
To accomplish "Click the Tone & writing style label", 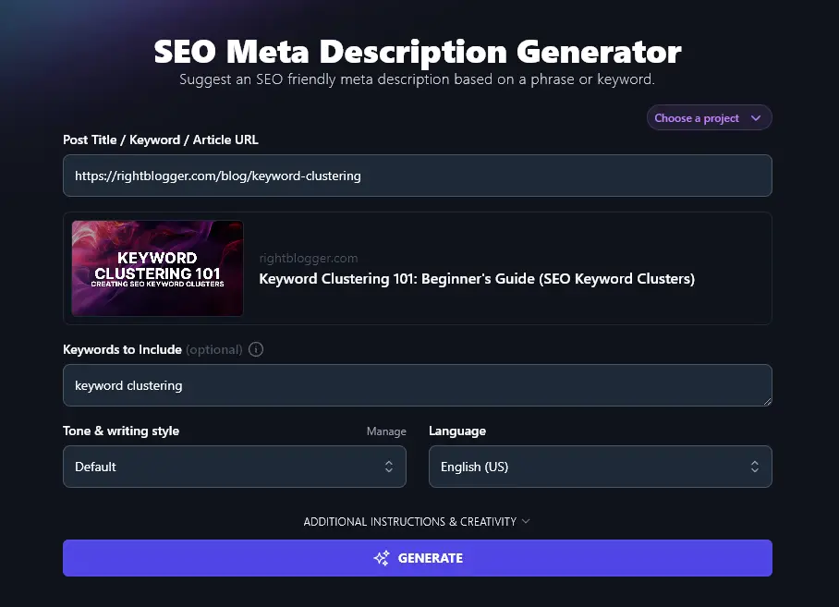I will pyautogui.click(x=121, y=431).
